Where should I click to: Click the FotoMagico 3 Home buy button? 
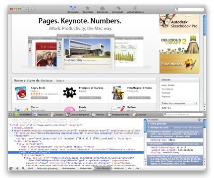click(139, 98)
